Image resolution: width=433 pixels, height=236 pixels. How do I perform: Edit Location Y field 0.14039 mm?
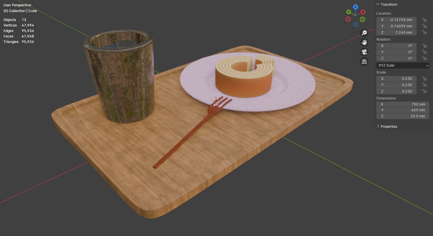click(396, 26)
